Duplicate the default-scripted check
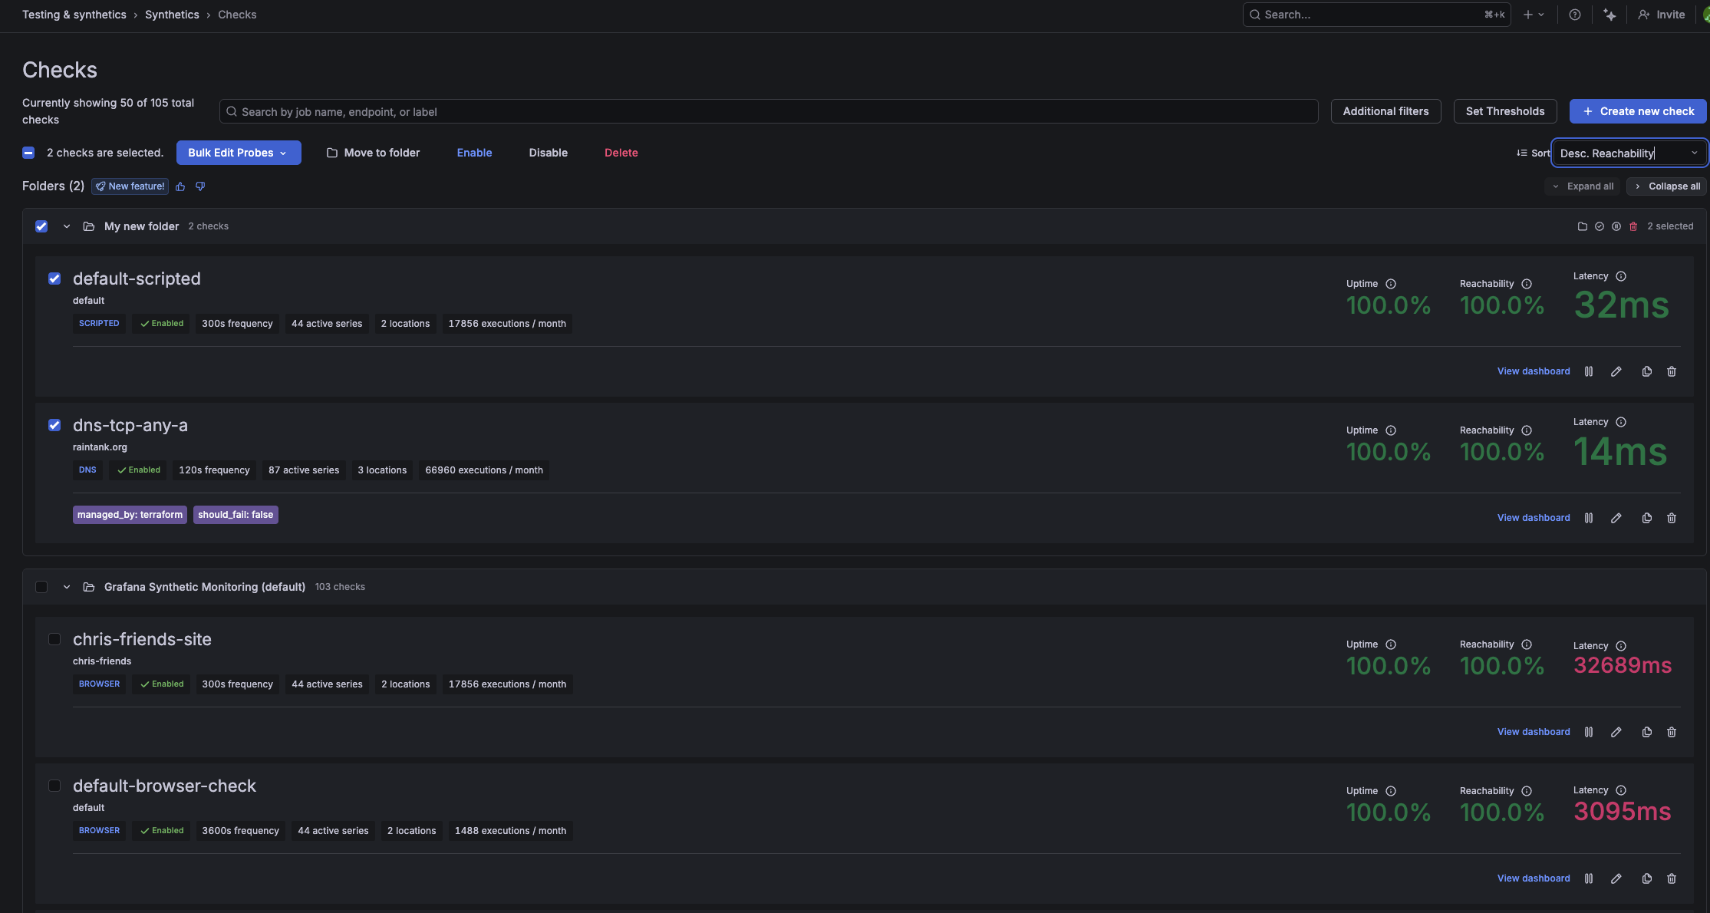Image resolution: width=1710 pixels, height=913 pixels. click(1647, 371)
